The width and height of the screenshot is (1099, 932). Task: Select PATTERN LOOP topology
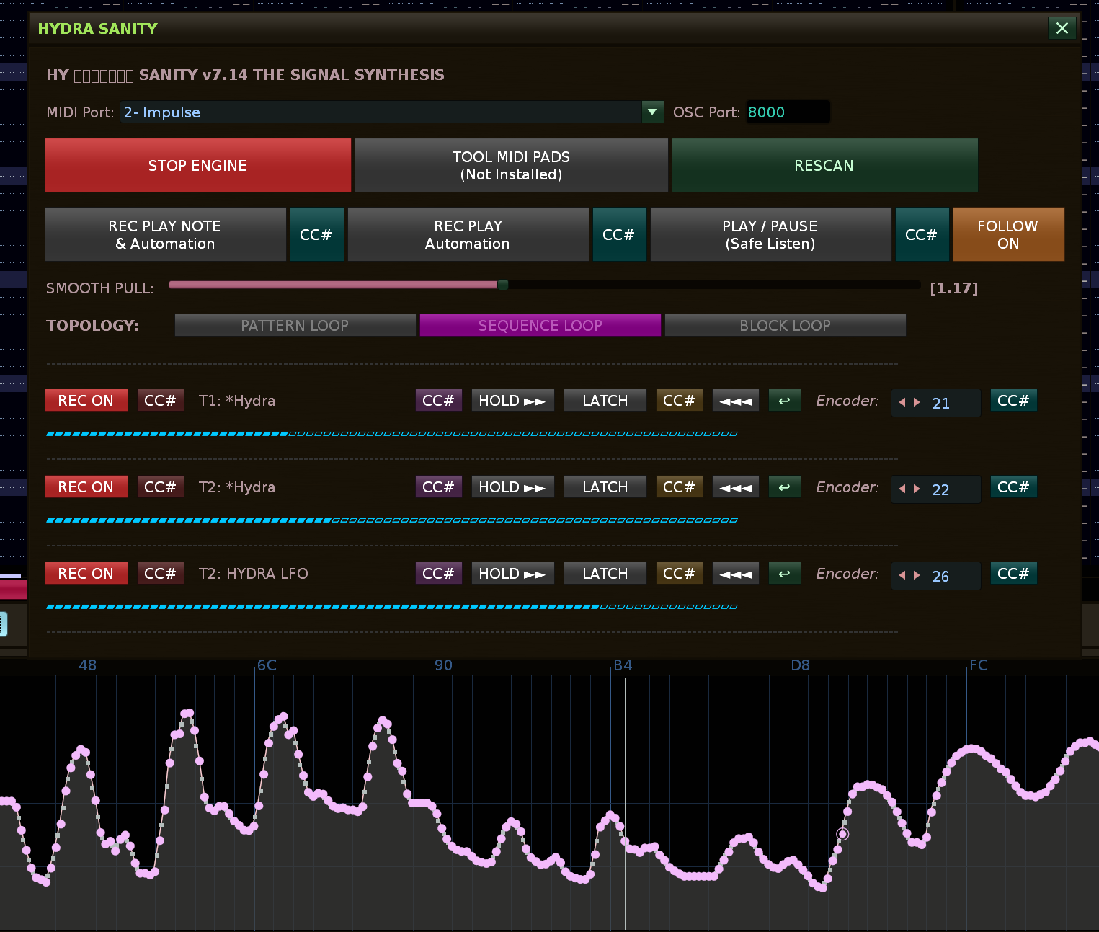[295, 326]
